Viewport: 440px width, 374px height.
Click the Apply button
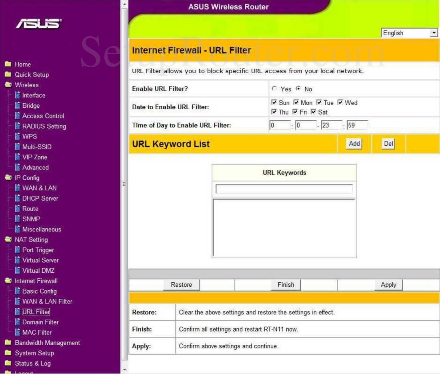(388, 285)
